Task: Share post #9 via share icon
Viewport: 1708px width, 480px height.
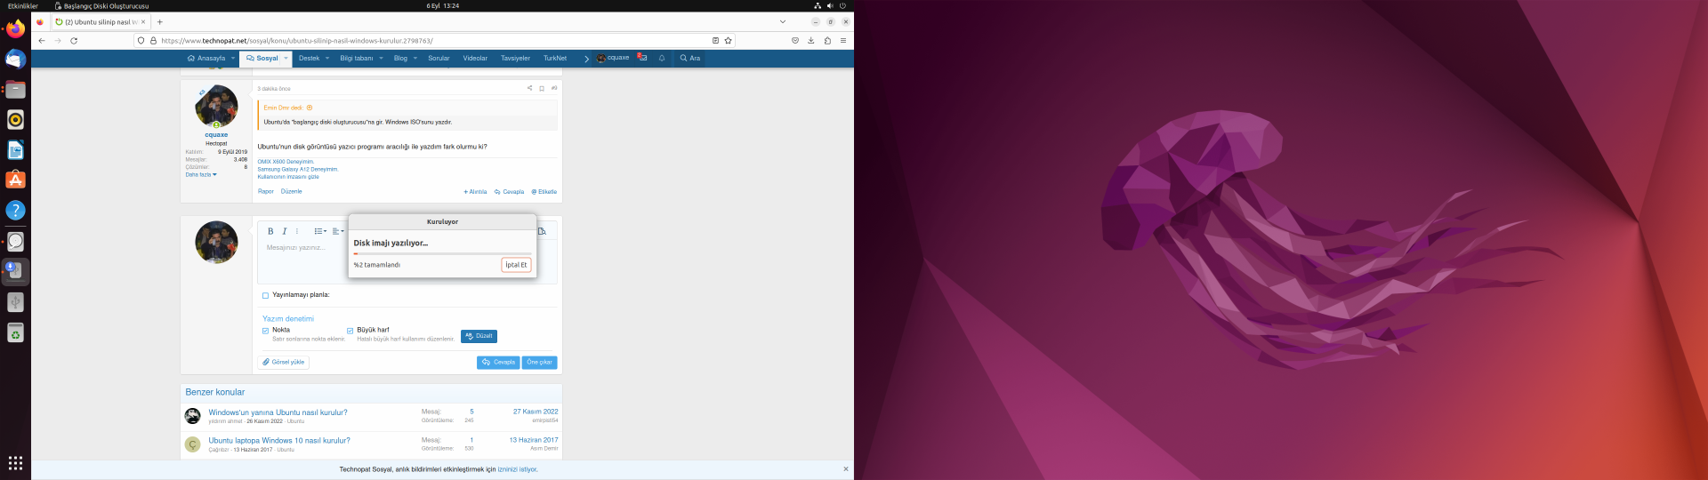Action: click(x=529, y=88)
